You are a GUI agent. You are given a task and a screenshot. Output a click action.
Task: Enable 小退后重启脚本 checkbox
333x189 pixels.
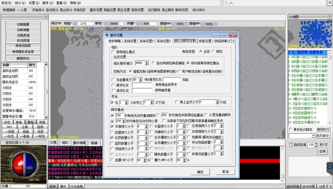point(206,115)
